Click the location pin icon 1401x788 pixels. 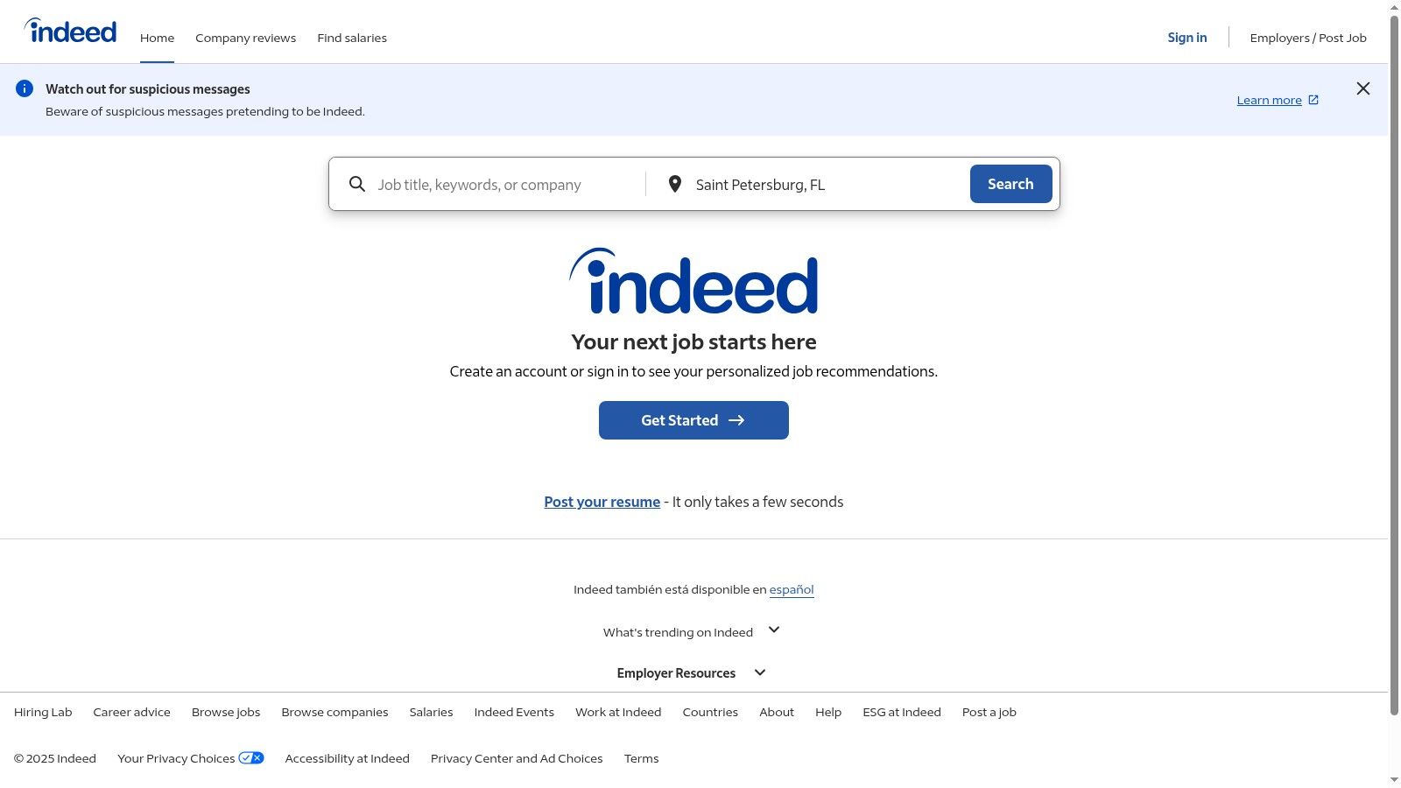(674, 184)
